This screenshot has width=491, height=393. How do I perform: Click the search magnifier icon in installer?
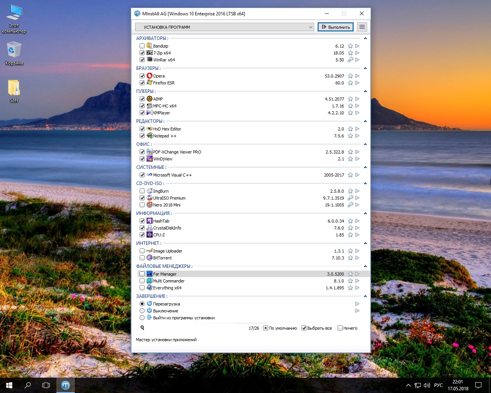point(142,328)
